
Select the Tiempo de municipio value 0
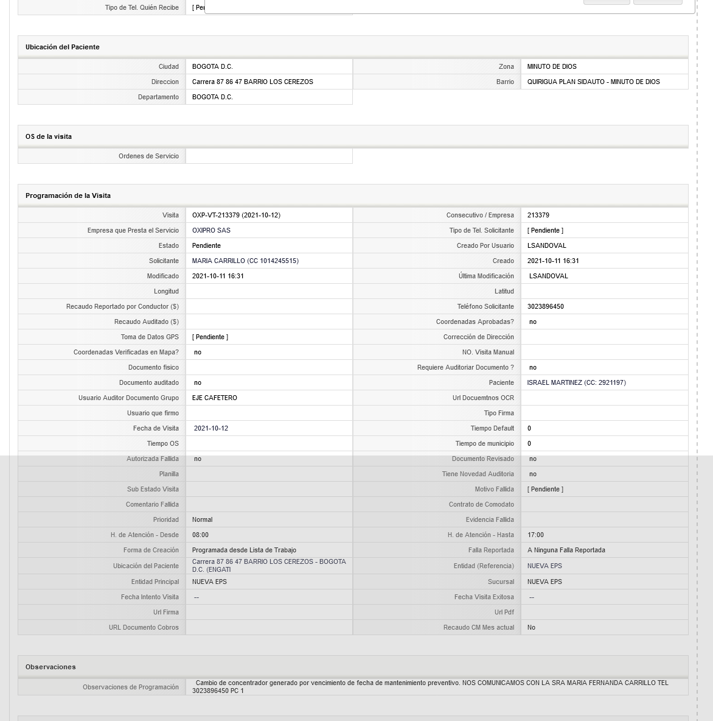point(529,443)
